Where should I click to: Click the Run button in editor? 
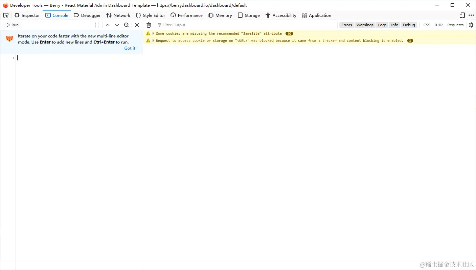[13, 25]
